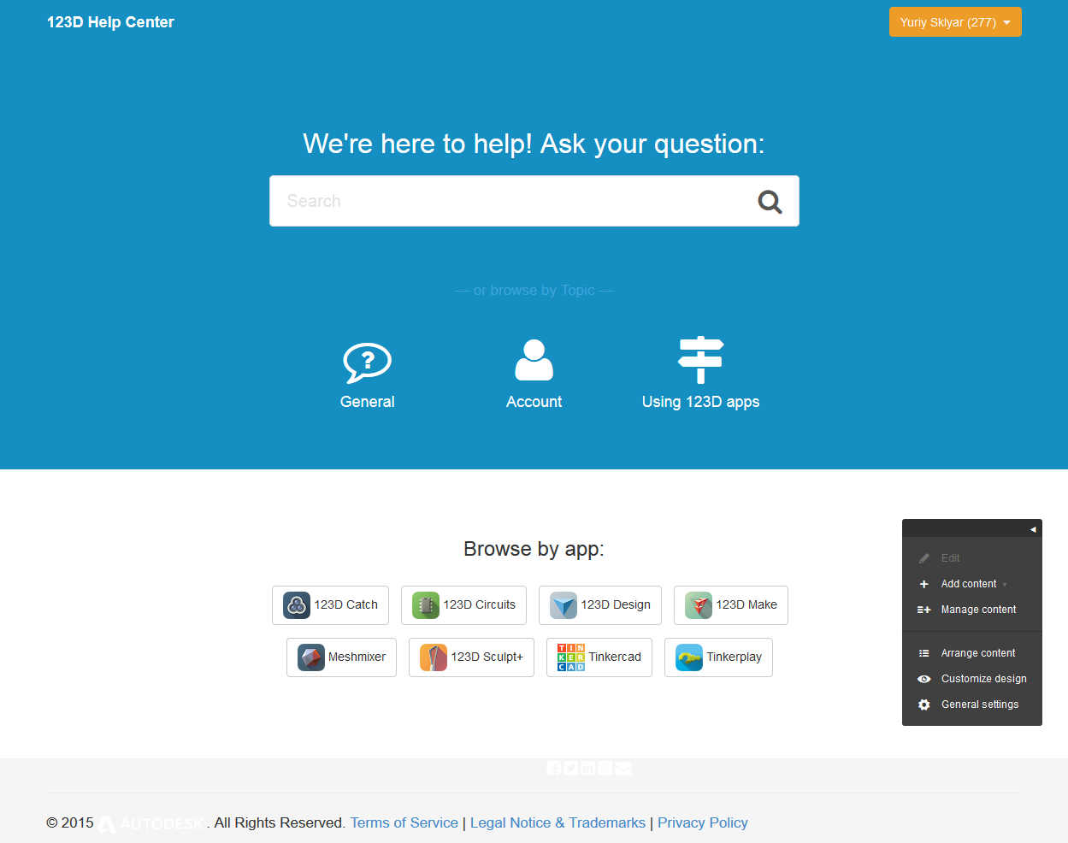Click the plus icon beside Add content
This screenshot has width=1068, height=843.
(x=924, y=584)
